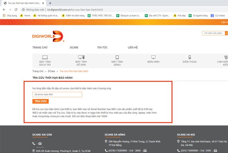228x153 pixels.
Task: Open the DCARE menu
Action: tap(74, 48)
